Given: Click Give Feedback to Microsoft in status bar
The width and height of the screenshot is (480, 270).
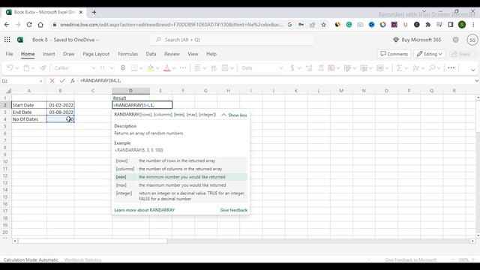Looking at the screenshot, I should click(x=411, y=259).
